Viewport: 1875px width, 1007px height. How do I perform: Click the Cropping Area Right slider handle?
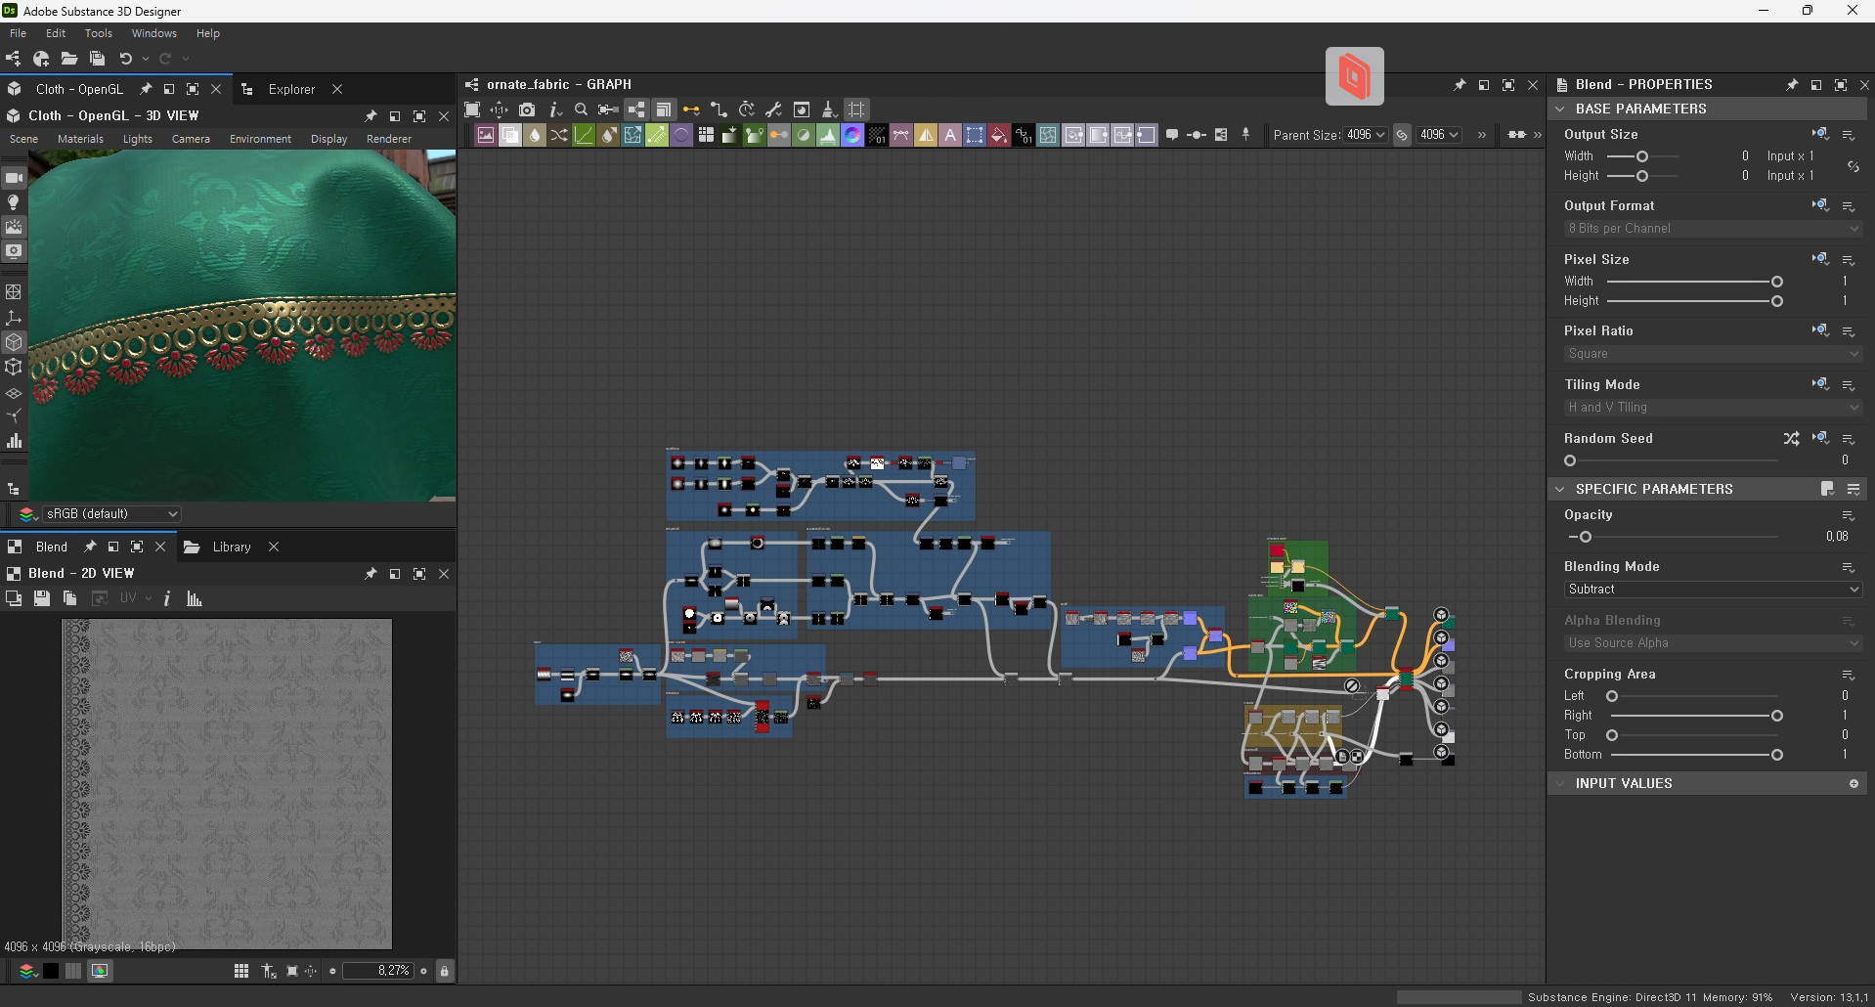coord(1777,716)
